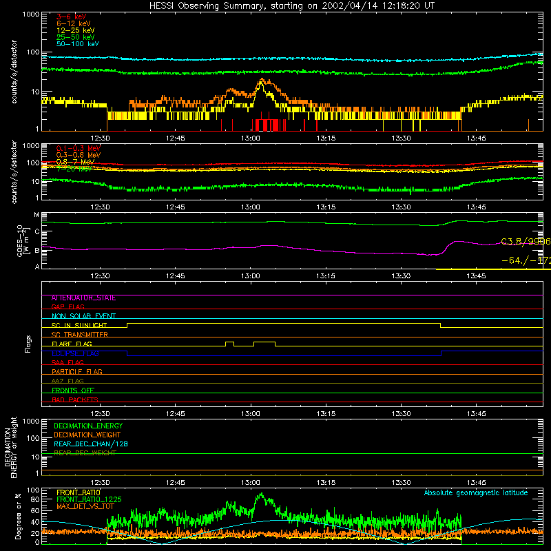Select the 50-100 keV legend label

click(78, 44)
